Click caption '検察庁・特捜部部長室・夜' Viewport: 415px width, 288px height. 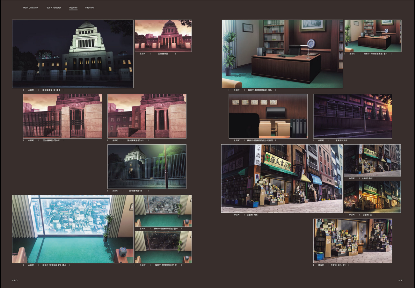166,265
